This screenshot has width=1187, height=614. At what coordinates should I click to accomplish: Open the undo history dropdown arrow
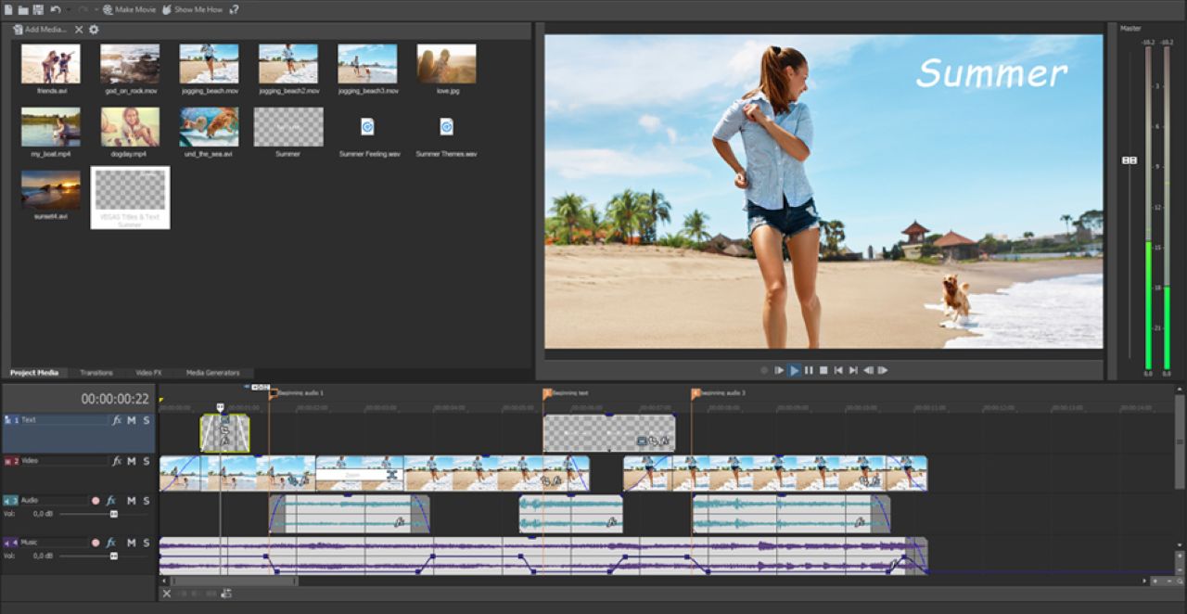(67, 9)
